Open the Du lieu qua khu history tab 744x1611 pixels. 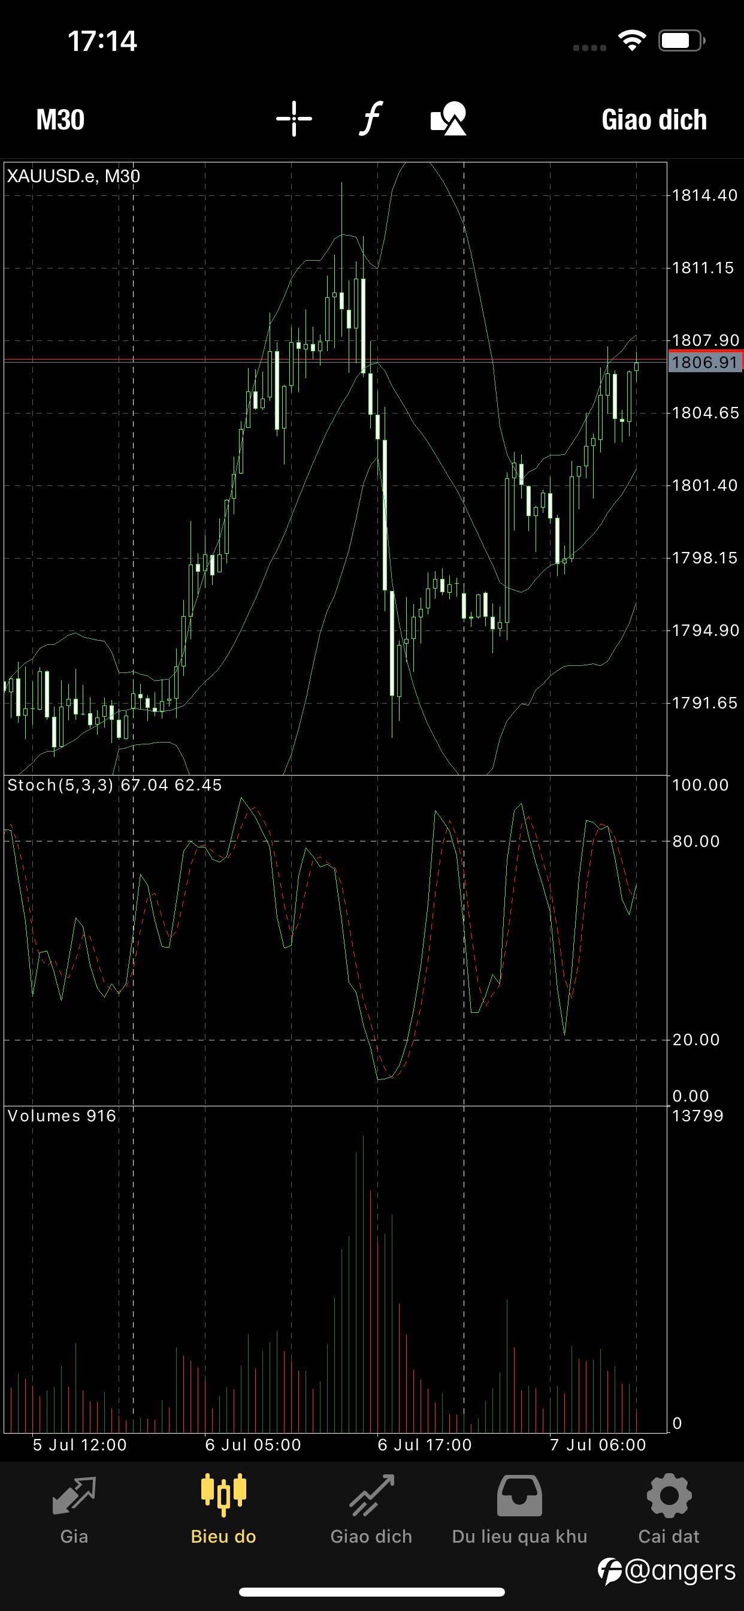tap(519, 1509)
